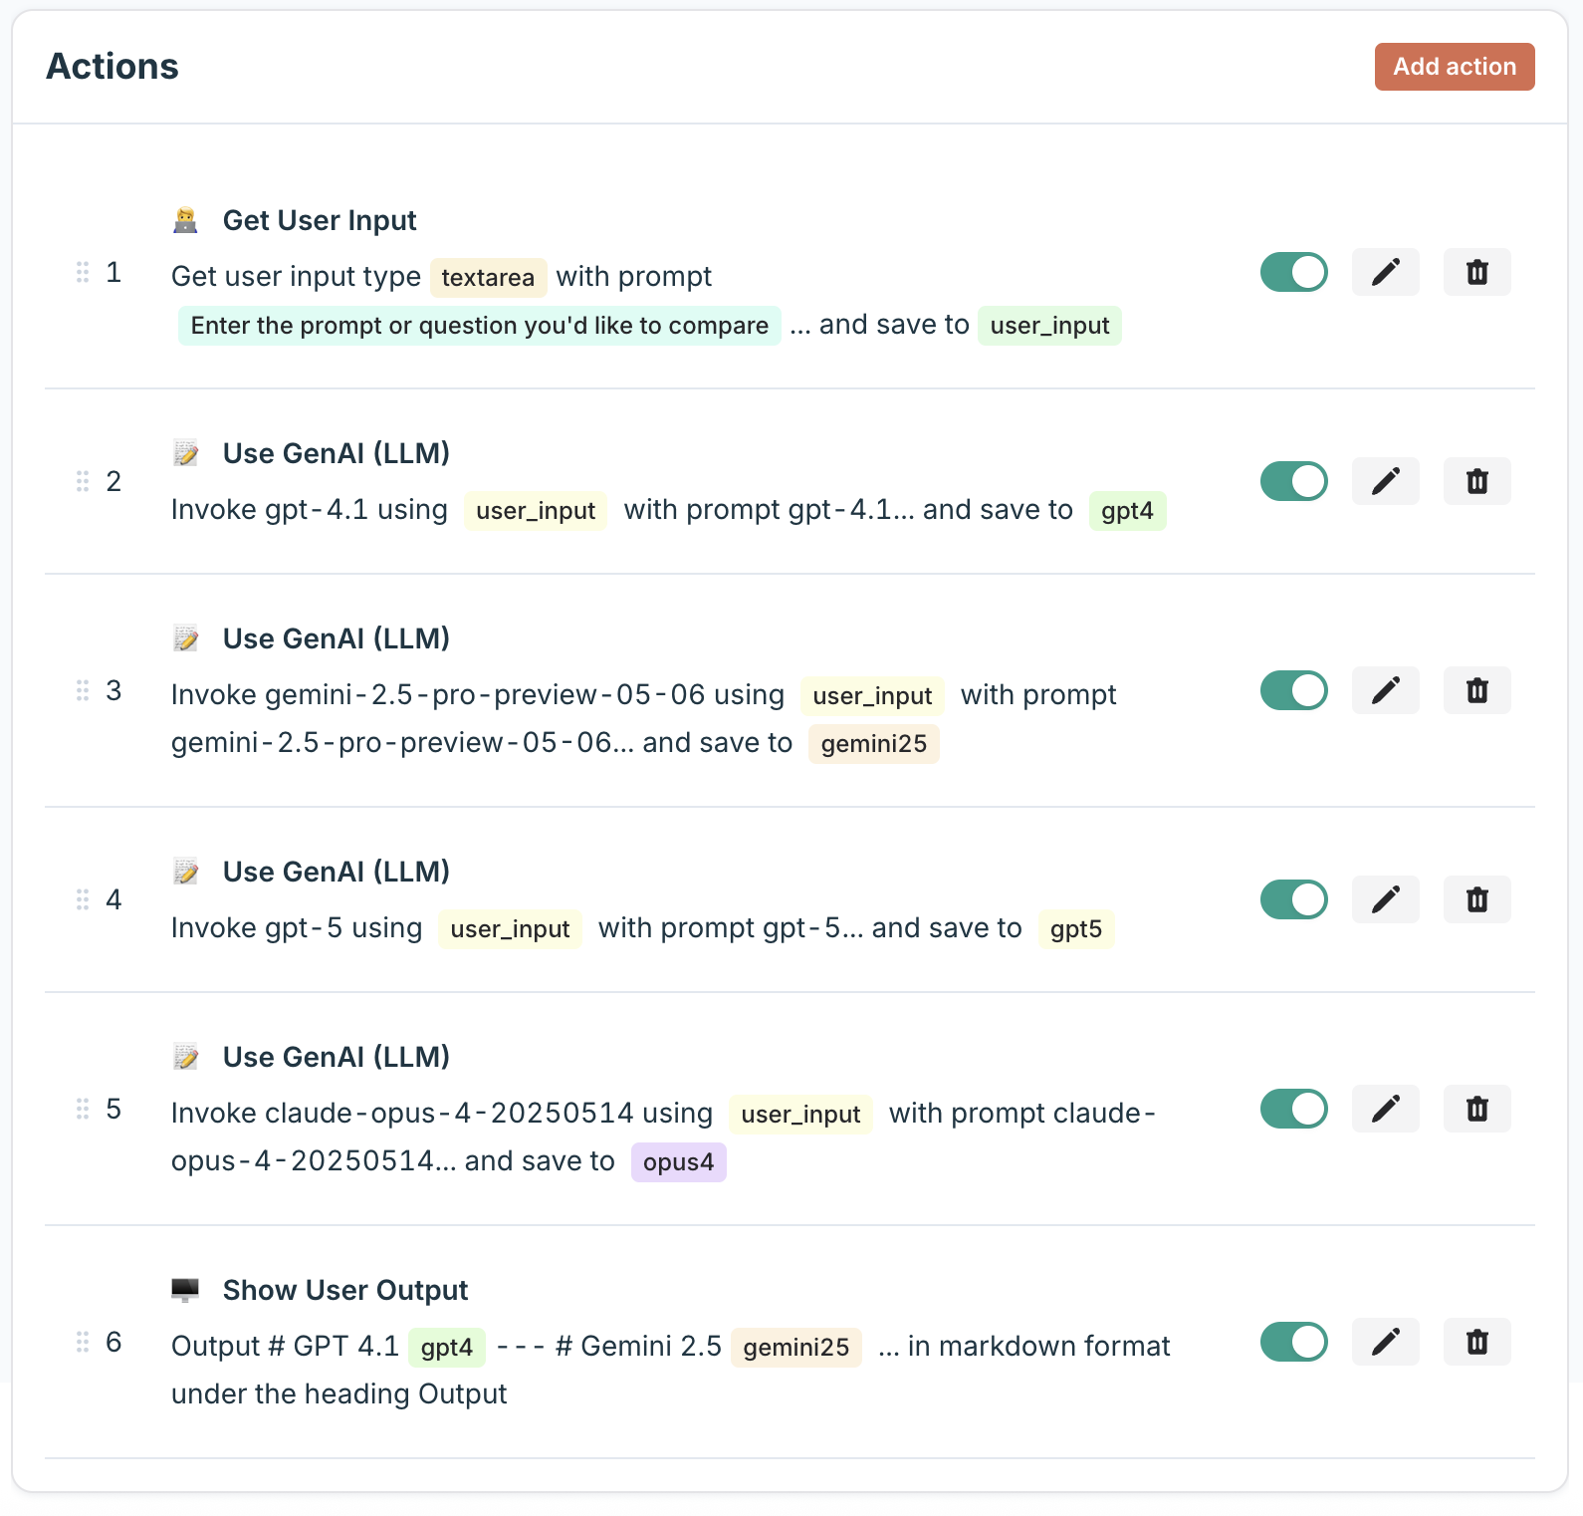Disable the Get User Input action toggle
The height and width of the screenshot is (1516, 1583).
pos(1294,272)
